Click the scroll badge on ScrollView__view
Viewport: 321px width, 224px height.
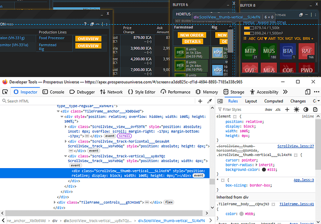[x=124, y=136]
